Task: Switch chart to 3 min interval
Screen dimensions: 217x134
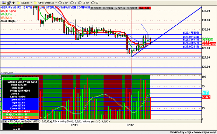Action: [x=64, y=3]
